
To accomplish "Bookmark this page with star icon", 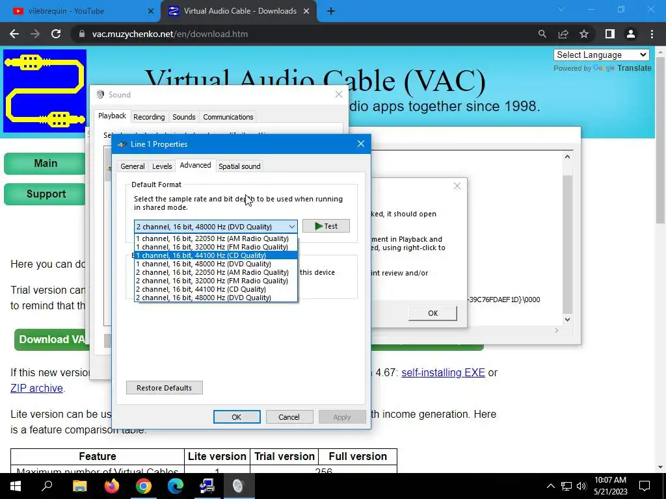I will [584, 34].
